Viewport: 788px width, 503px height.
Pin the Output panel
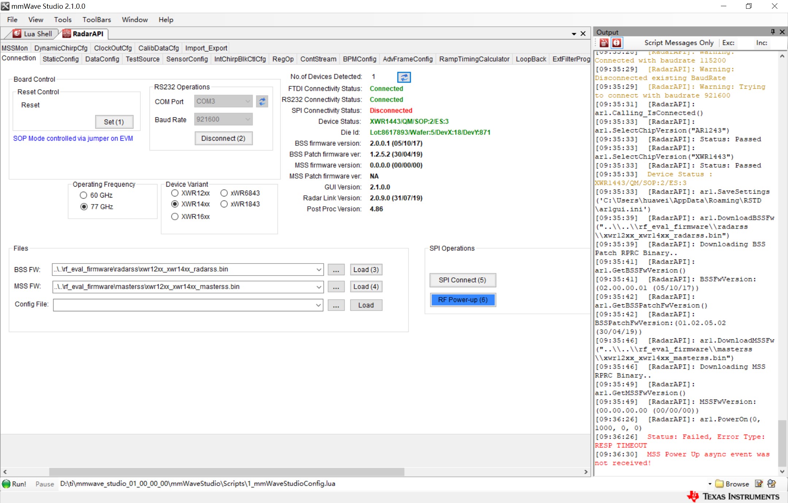[x=772, y=32]
